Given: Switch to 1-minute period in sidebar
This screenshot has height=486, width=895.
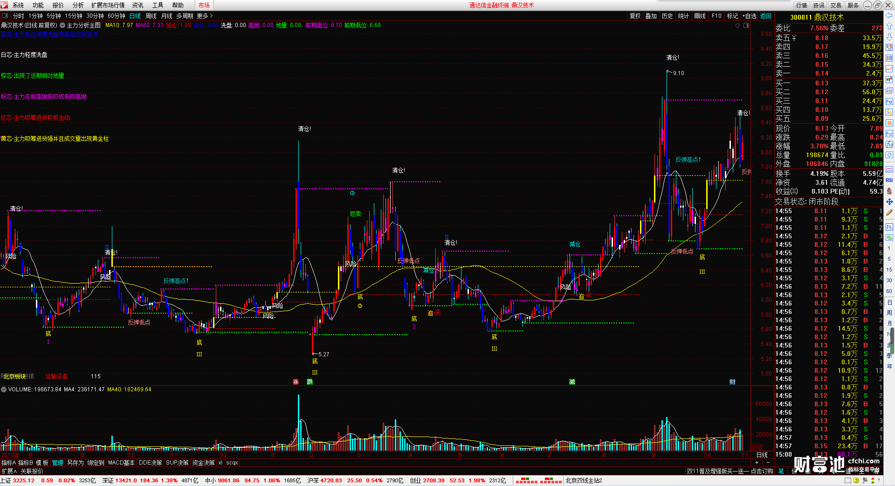Looking at the screenshot, I should click(x=889, y=248).
